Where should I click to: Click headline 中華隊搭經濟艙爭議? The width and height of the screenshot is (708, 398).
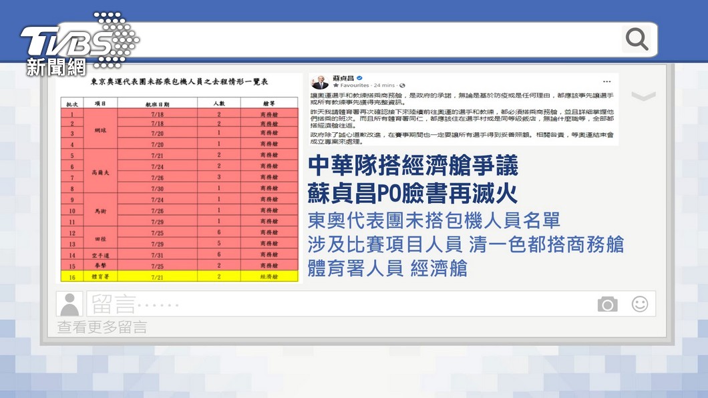pyautogui.click(x=413, y=166)
